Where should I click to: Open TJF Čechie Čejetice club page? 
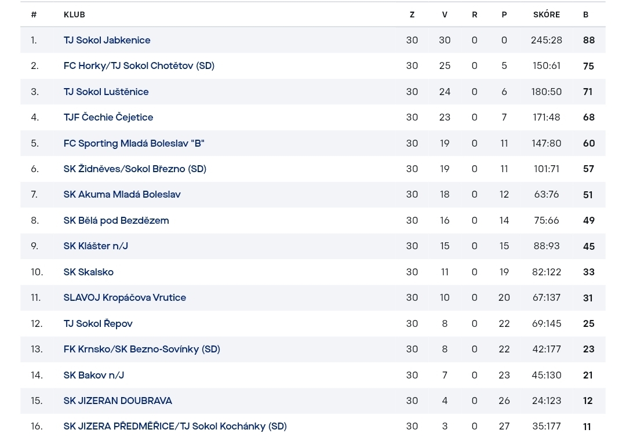coord(108,118)
